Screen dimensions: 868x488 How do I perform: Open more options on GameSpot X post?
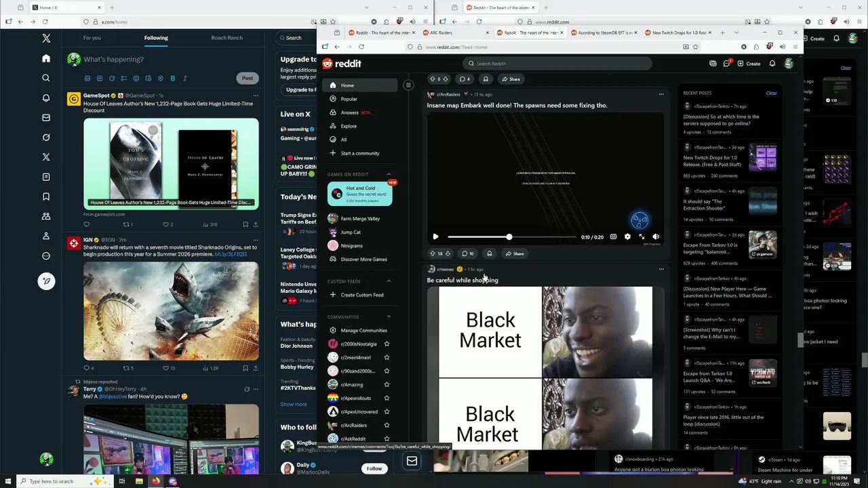tap(256, 96)
